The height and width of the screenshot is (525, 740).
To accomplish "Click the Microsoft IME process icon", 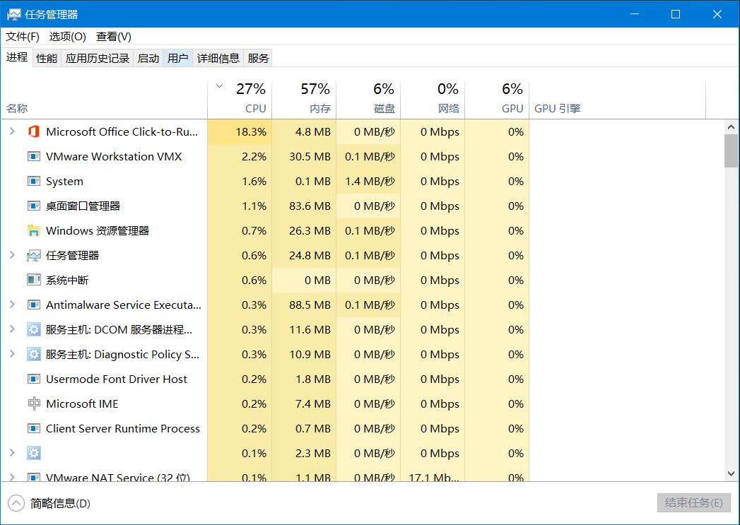I will (x=33, y=403).
